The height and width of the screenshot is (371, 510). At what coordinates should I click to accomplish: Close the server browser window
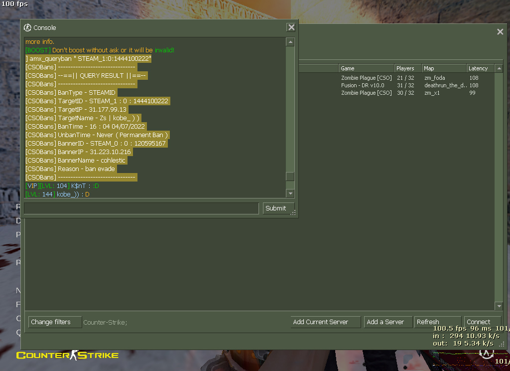500,32
